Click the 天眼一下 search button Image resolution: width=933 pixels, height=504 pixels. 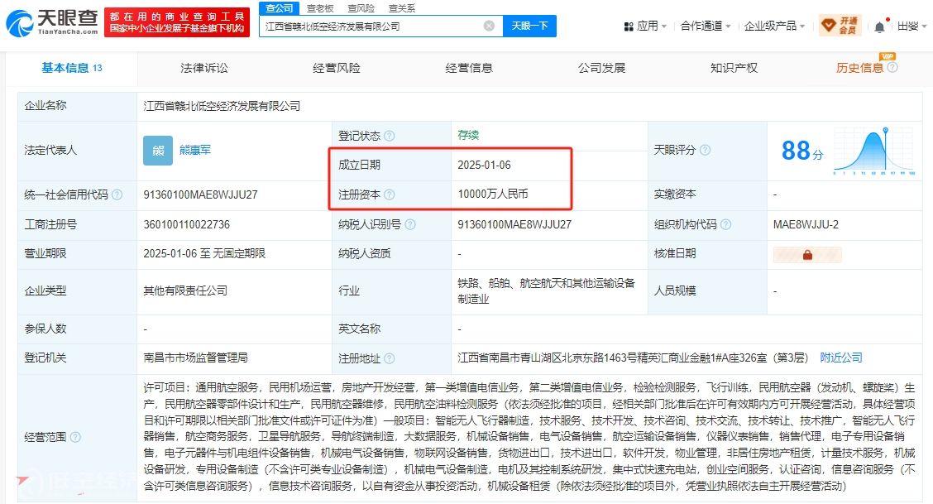[x=529, y=26]
